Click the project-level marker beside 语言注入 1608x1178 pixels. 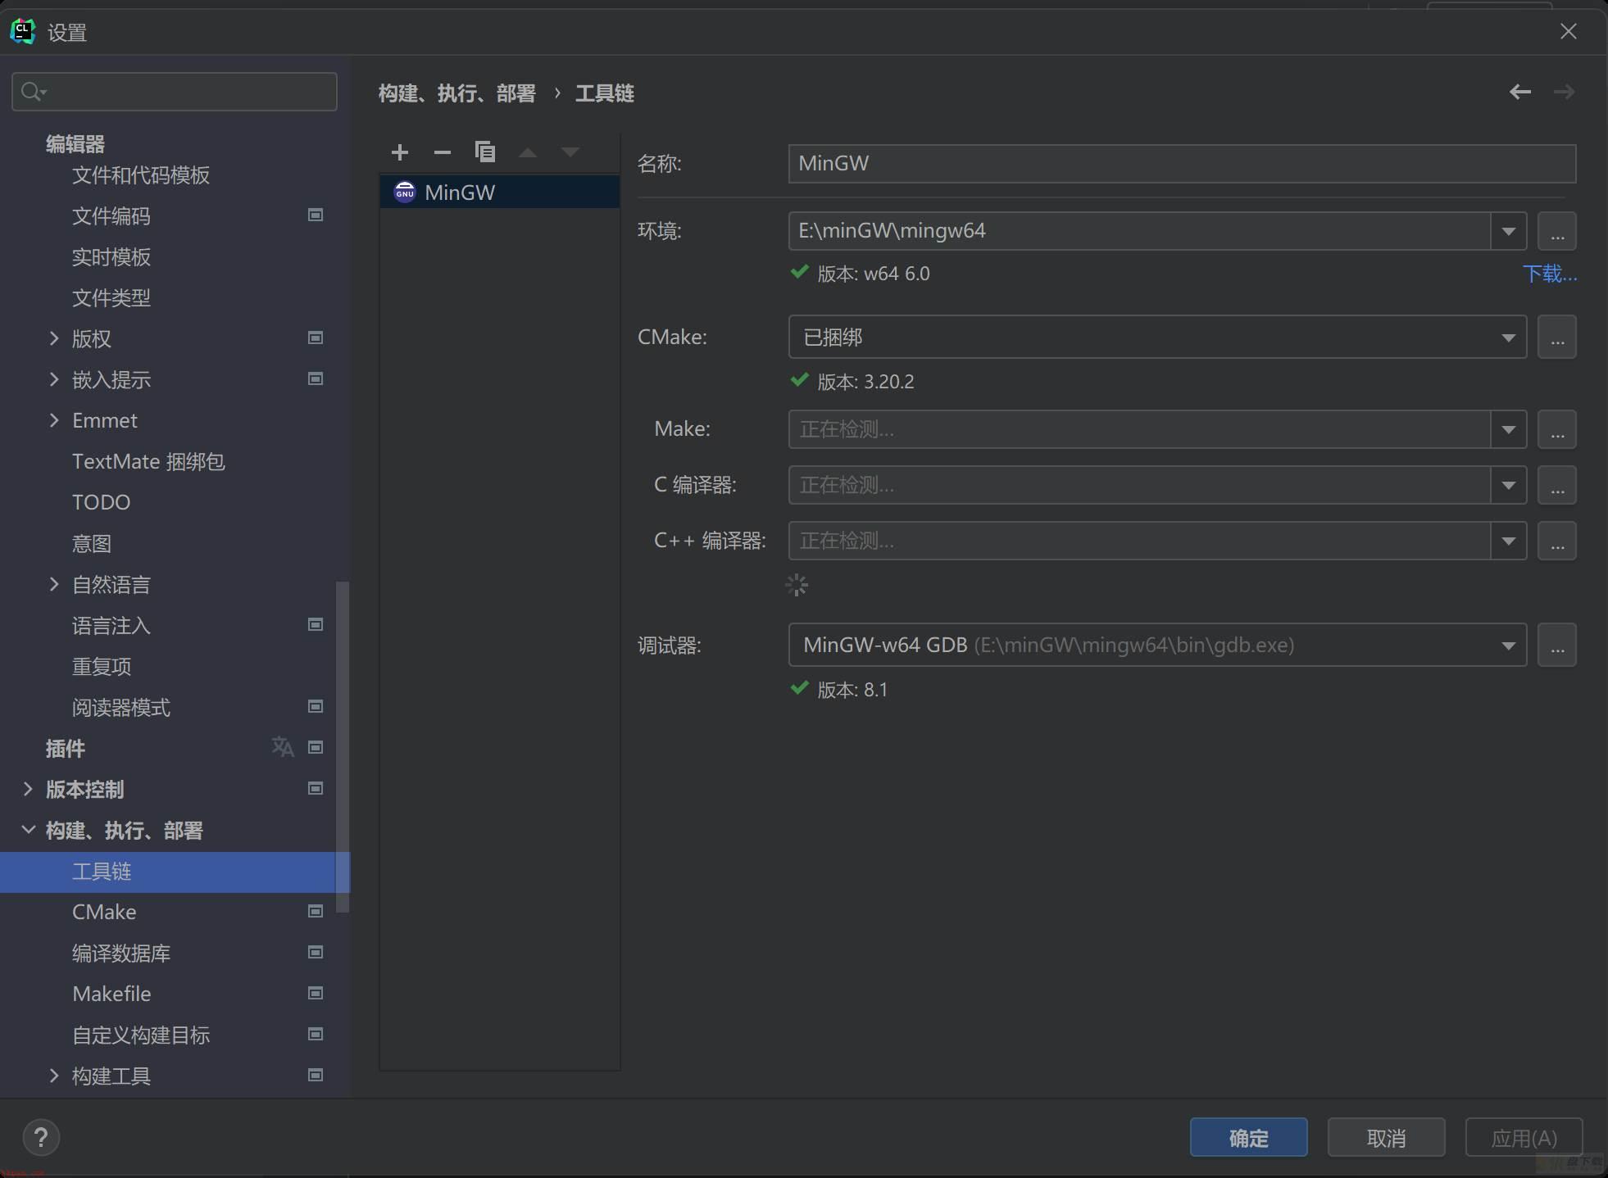point(316,624)
